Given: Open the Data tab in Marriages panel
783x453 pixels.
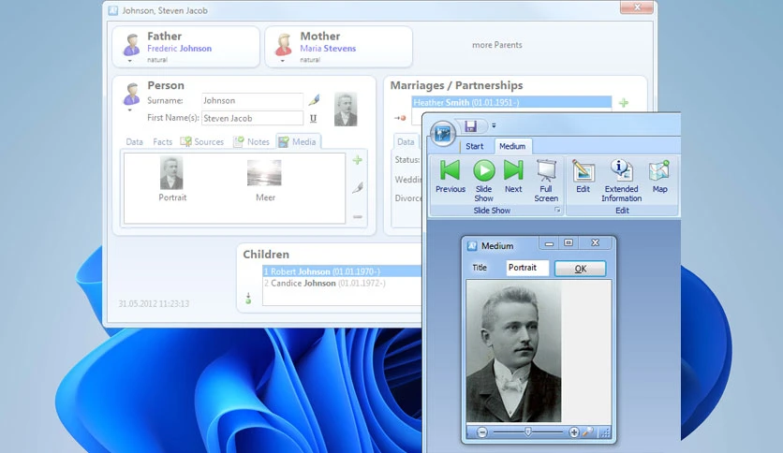Looking at the screenshot, I should point(406,141).
